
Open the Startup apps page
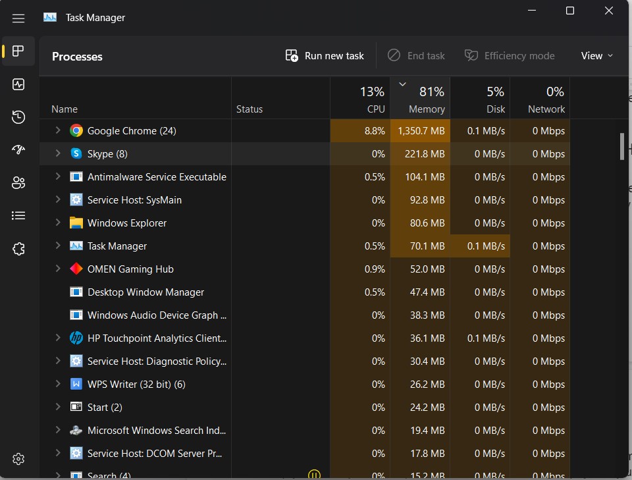(18, 149)
